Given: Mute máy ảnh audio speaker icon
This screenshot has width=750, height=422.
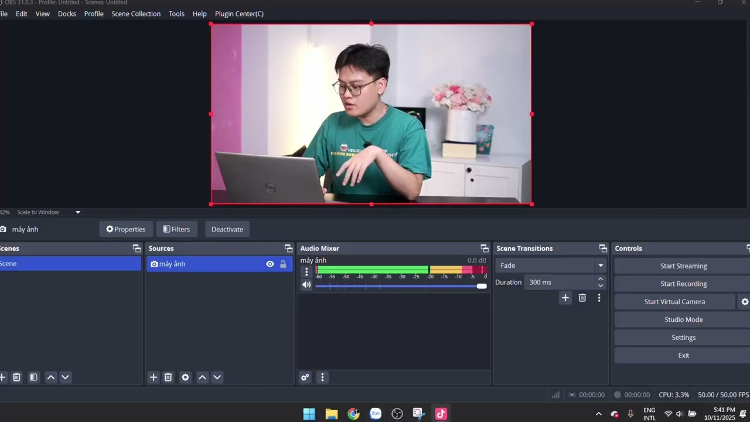Looking at the screenshot, I should tap(306, 285).
